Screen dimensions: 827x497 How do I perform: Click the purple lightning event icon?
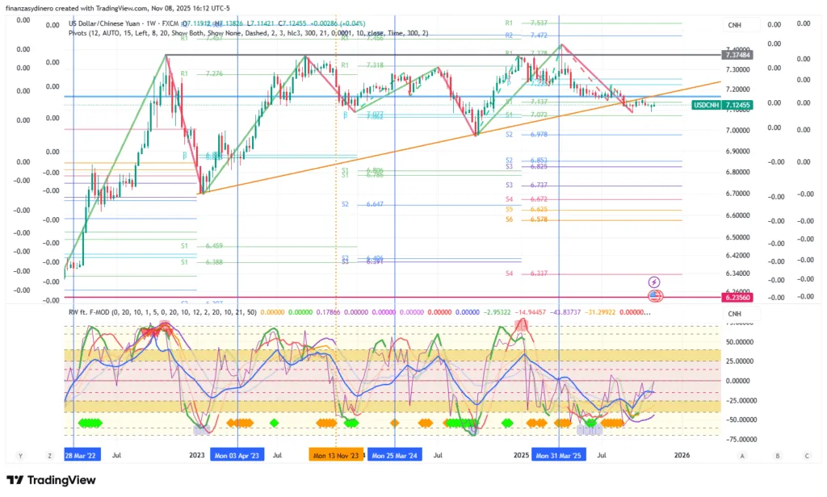(655, 282)
